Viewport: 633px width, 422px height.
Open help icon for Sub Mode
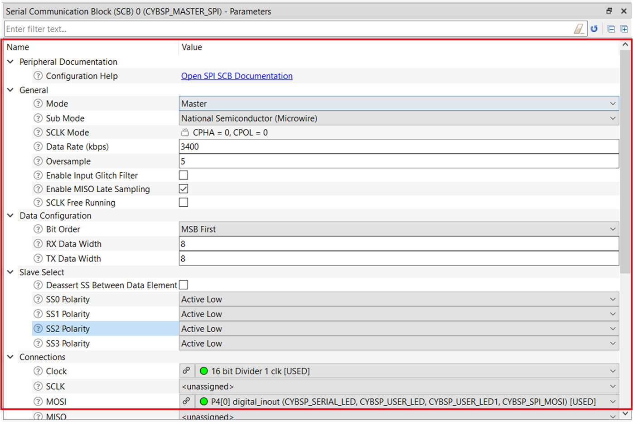39,118
